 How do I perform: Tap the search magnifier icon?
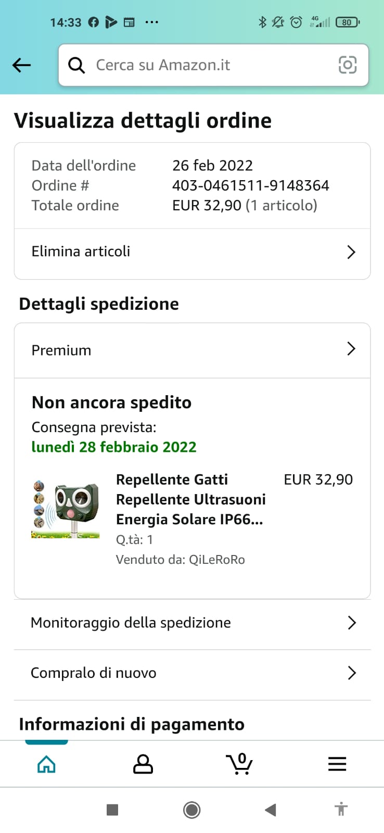click(x=76, y=65)
